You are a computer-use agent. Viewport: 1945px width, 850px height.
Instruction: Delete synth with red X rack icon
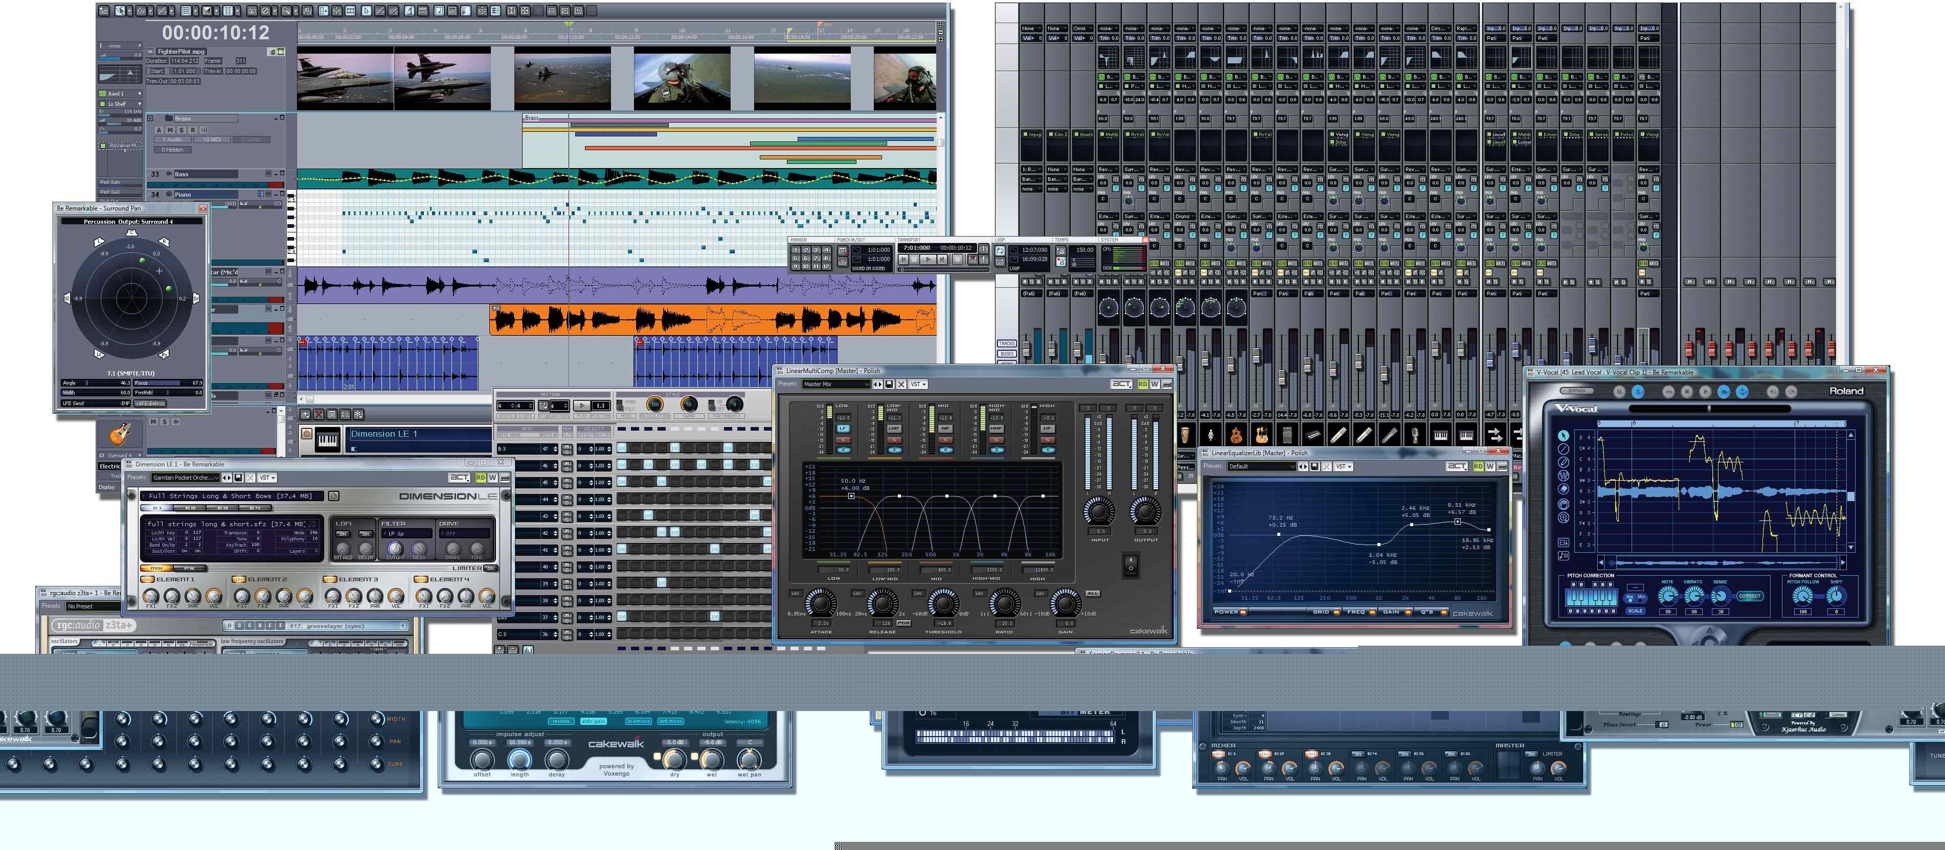(x=319, y=414)
